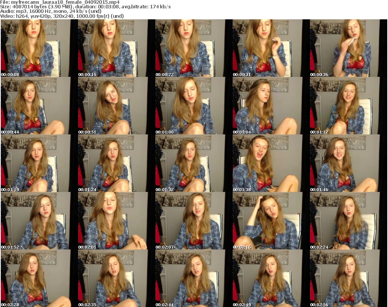This screenshot has height=307, width=388.
Task: Pick the thumbnail at 00:01:04
Action: click(x=271, y=106)
